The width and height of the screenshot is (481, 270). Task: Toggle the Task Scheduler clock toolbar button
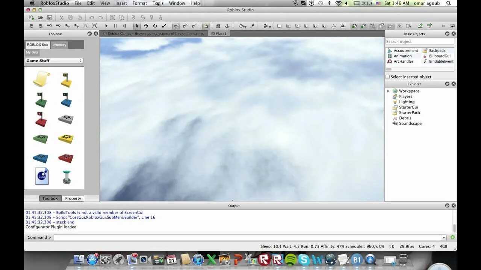pyautogui.click(x=409, y=26)
